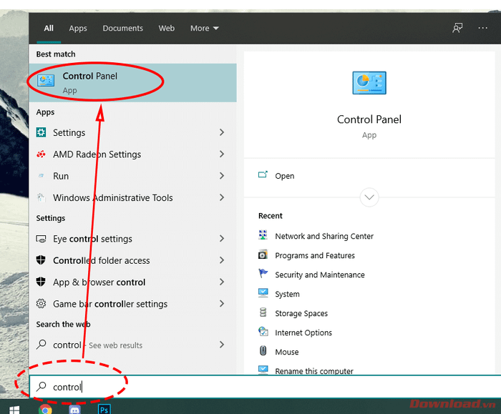Expand Eye control settings result arrow

222,238
